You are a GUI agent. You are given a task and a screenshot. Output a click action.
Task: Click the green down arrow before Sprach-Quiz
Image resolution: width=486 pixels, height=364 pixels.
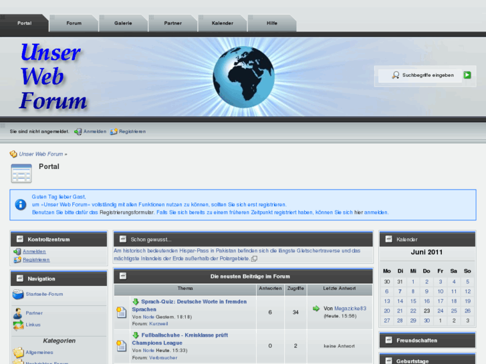pos(136,301)
